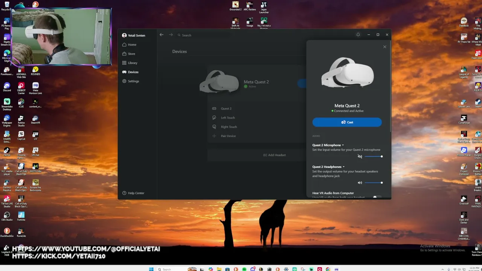482x271 pixels.
Task: Open the TikTok desktop icon
Action: click(x=7, y=152)
